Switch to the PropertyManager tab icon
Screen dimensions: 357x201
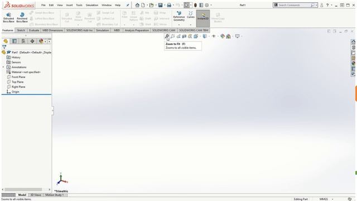pos(15,41)
